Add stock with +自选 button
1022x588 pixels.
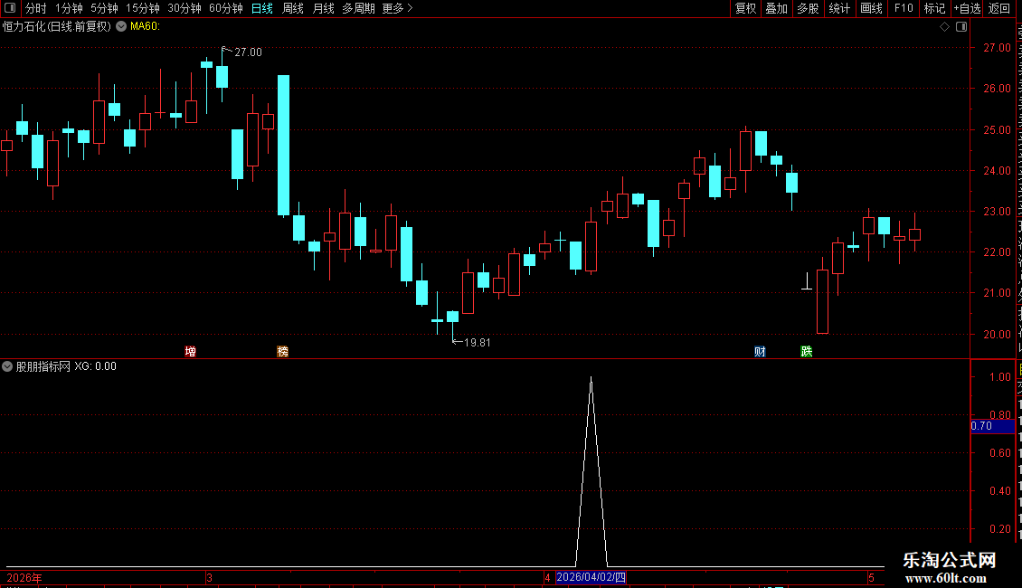[x=967, y=8]
